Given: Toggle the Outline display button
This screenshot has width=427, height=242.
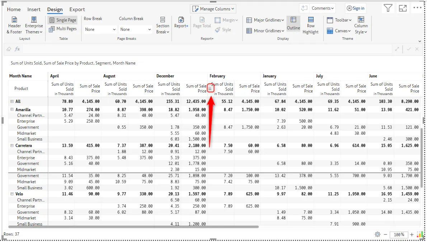Looking at the screenshot, I should pyautogui.click(x=293, y=23).
